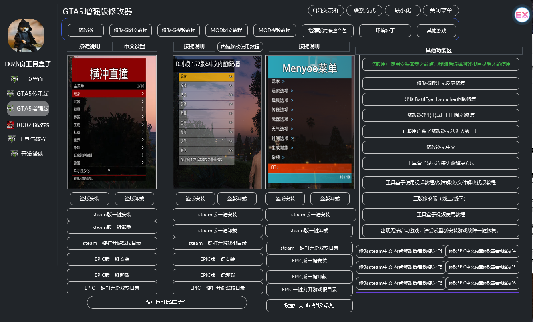Open MOD视频教程 tab

click(275, 30)
